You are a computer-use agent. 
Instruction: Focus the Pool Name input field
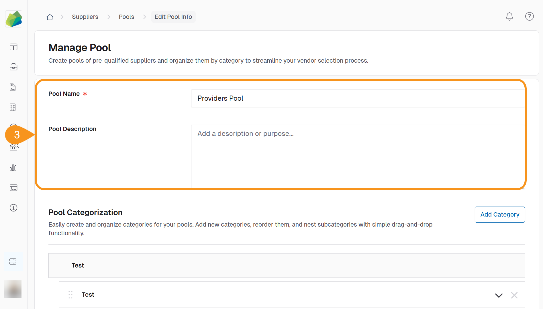(x=358, y=98)
